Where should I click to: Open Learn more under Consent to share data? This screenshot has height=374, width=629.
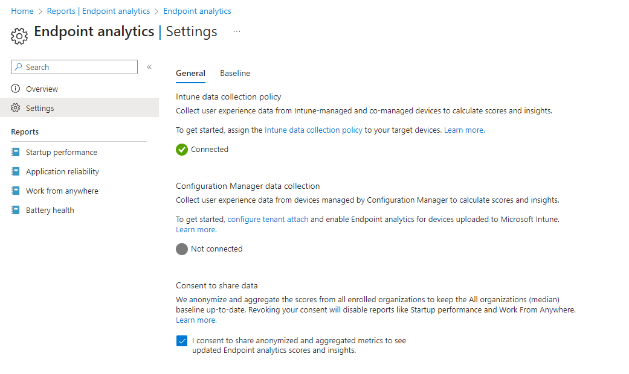pyautogui.click(x=195, y=320)
